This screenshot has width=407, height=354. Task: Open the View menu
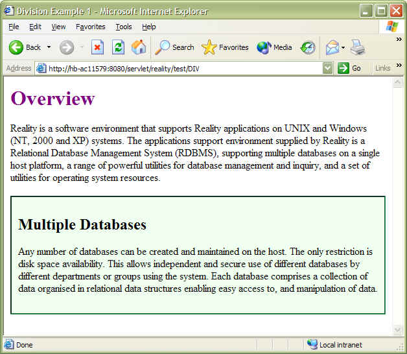pos(58,27)
